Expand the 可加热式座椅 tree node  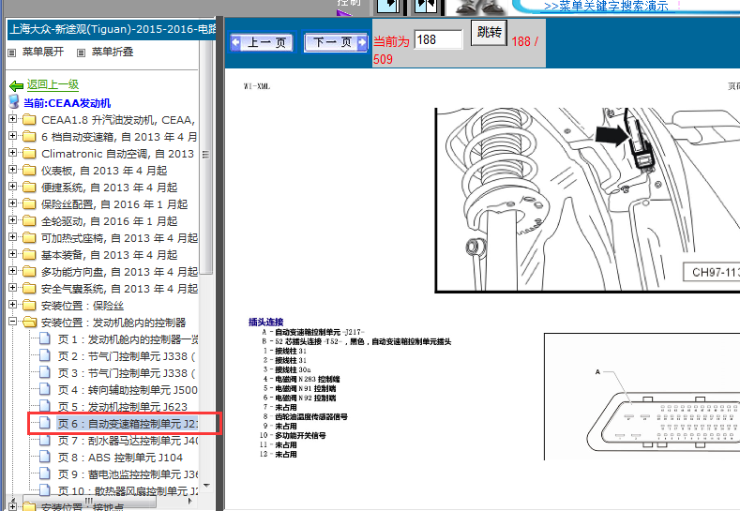(x=13, y=237)
